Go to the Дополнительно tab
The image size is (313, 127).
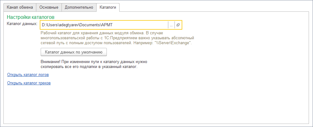79,7
